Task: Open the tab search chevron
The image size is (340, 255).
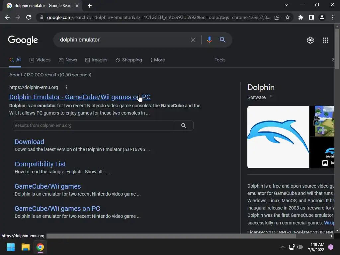Action: coord(287,5)
